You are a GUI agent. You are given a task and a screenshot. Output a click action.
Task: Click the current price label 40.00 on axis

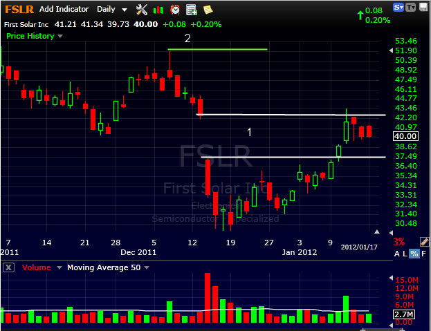[405, 136]
